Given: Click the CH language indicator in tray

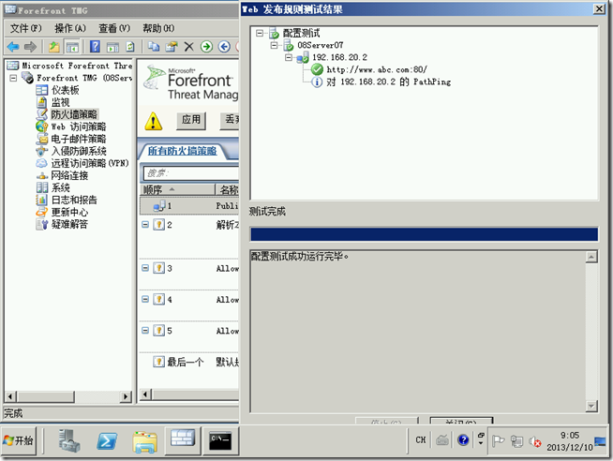Looking at the screenshot, I should (x=421, y=439).
